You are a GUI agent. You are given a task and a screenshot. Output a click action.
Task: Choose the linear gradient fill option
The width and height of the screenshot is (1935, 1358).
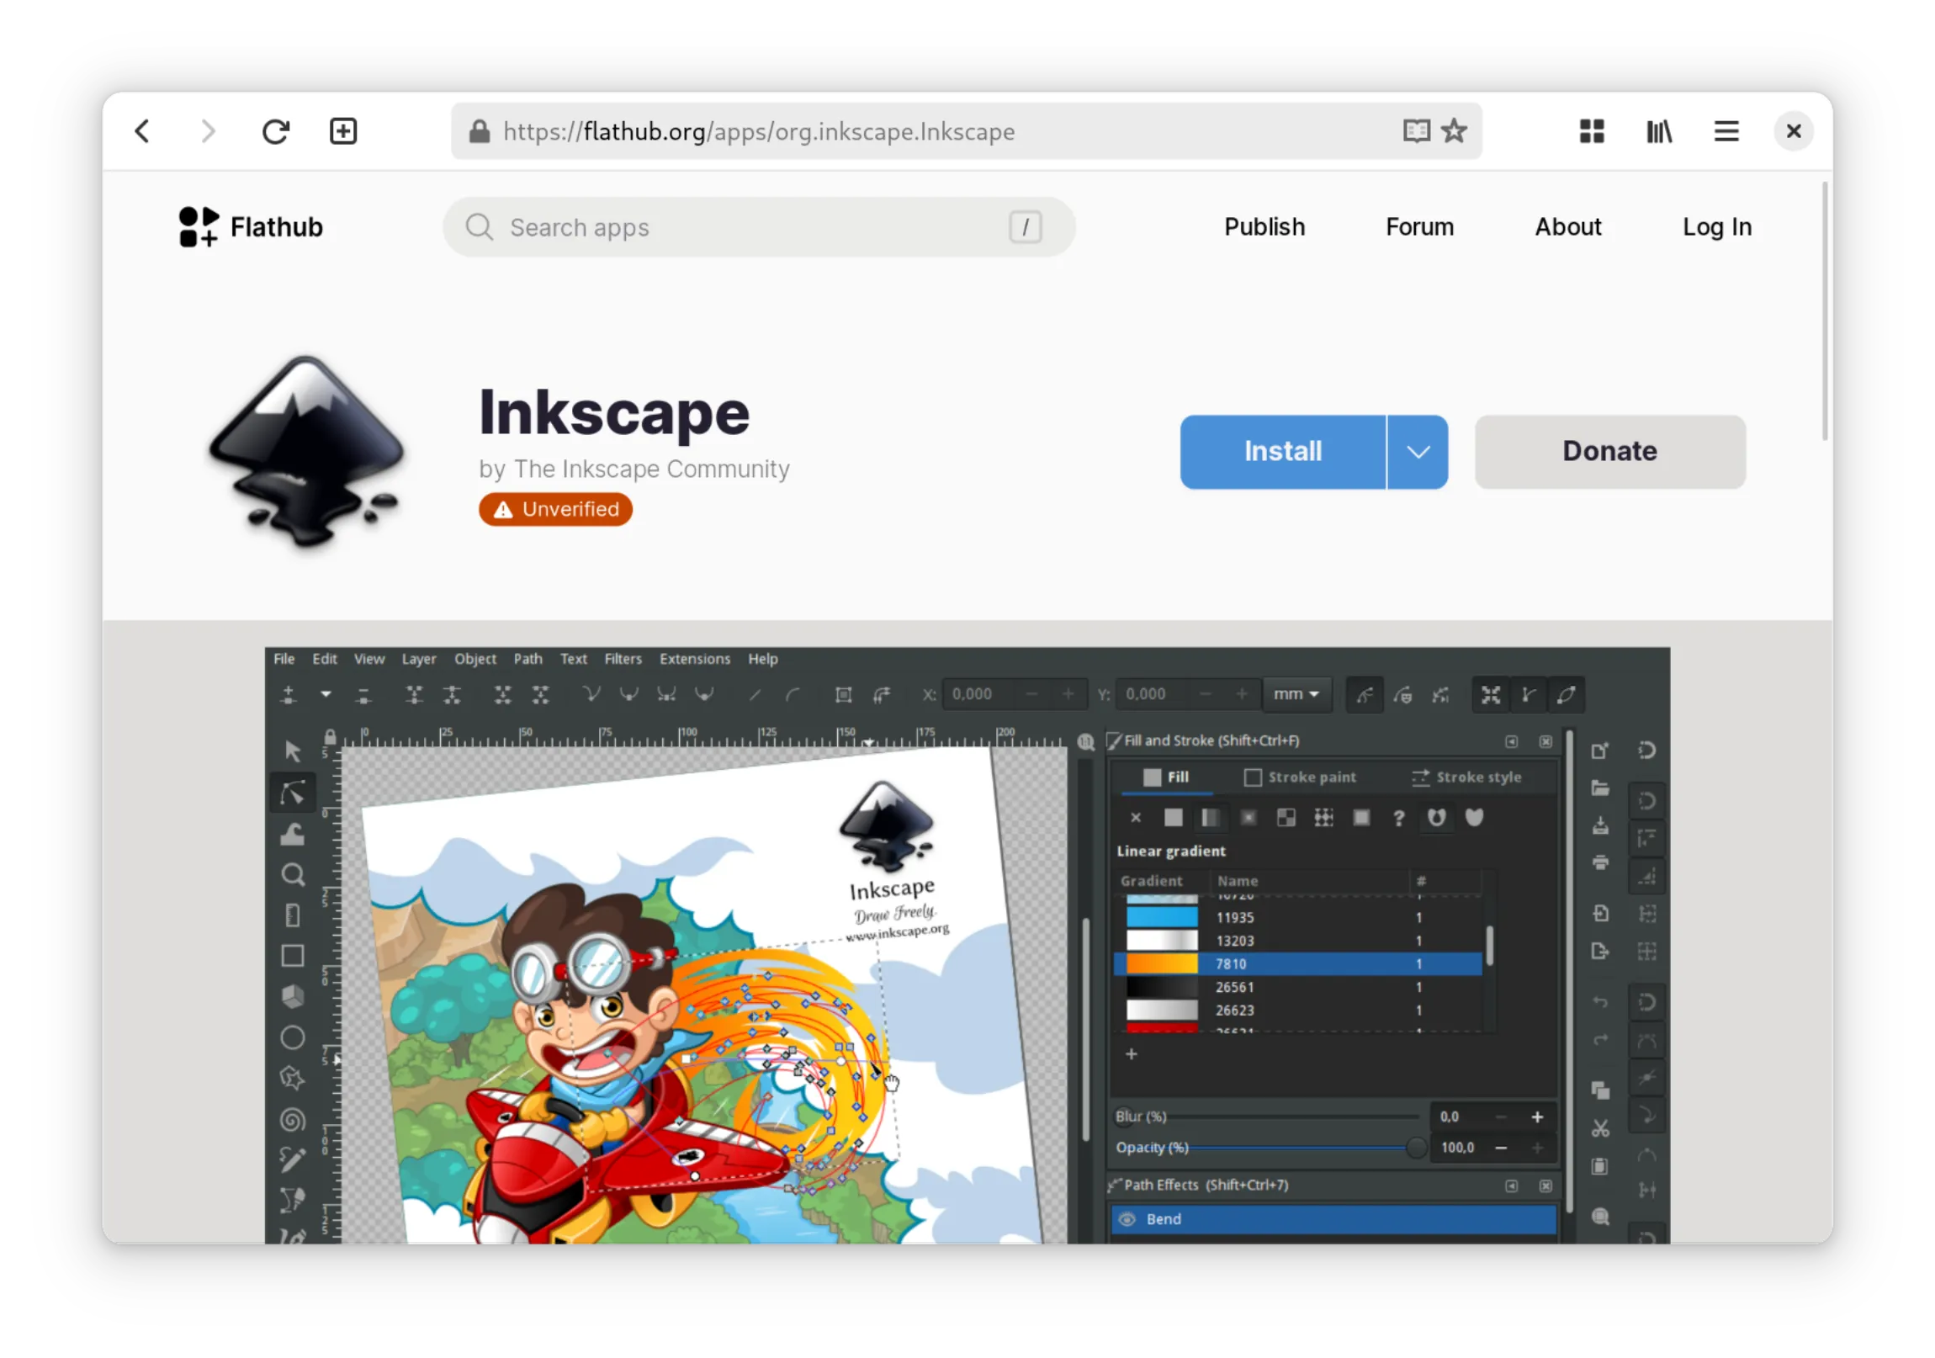click(1211, 818)
